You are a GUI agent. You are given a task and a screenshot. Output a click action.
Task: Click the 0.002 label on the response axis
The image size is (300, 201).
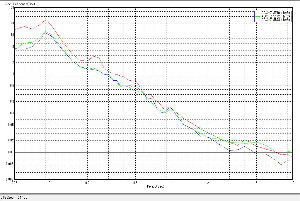[10, 179]
